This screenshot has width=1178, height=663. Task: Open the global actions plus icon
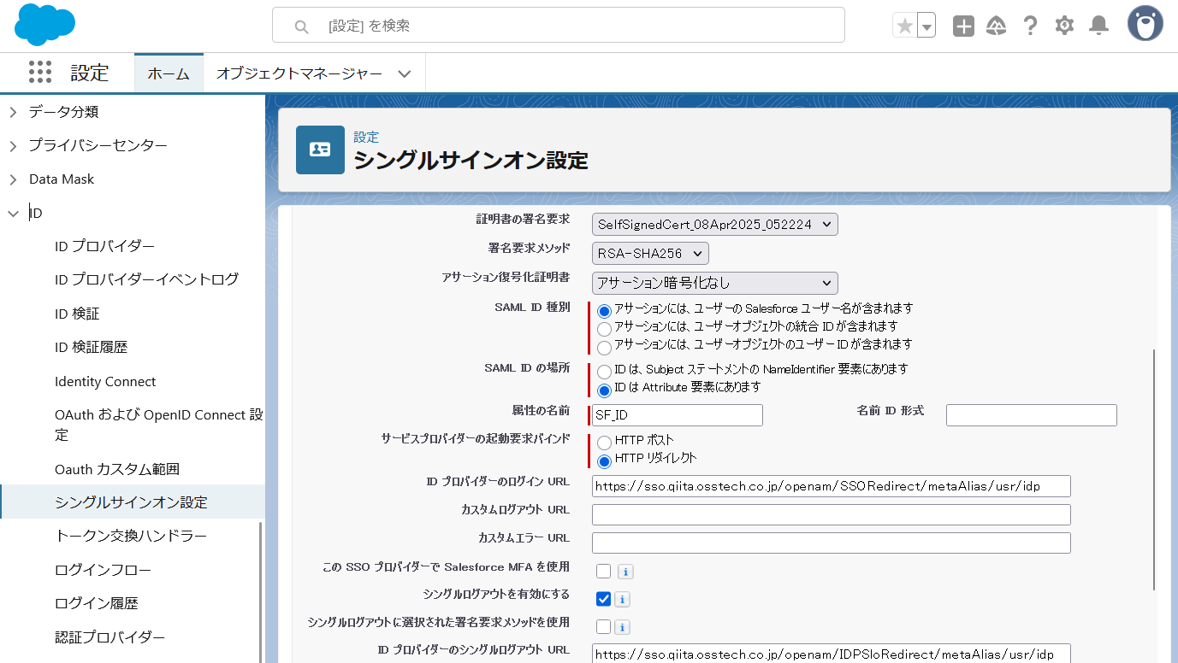click(963, 26)
